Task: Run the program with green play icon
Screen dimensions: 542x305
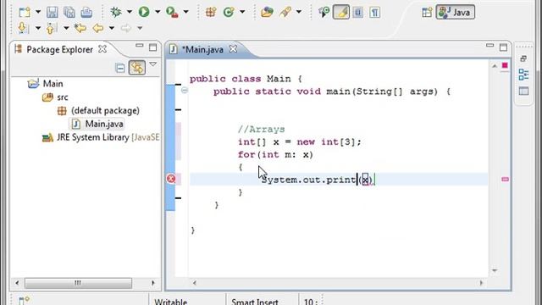Action: tap(144, 12)
